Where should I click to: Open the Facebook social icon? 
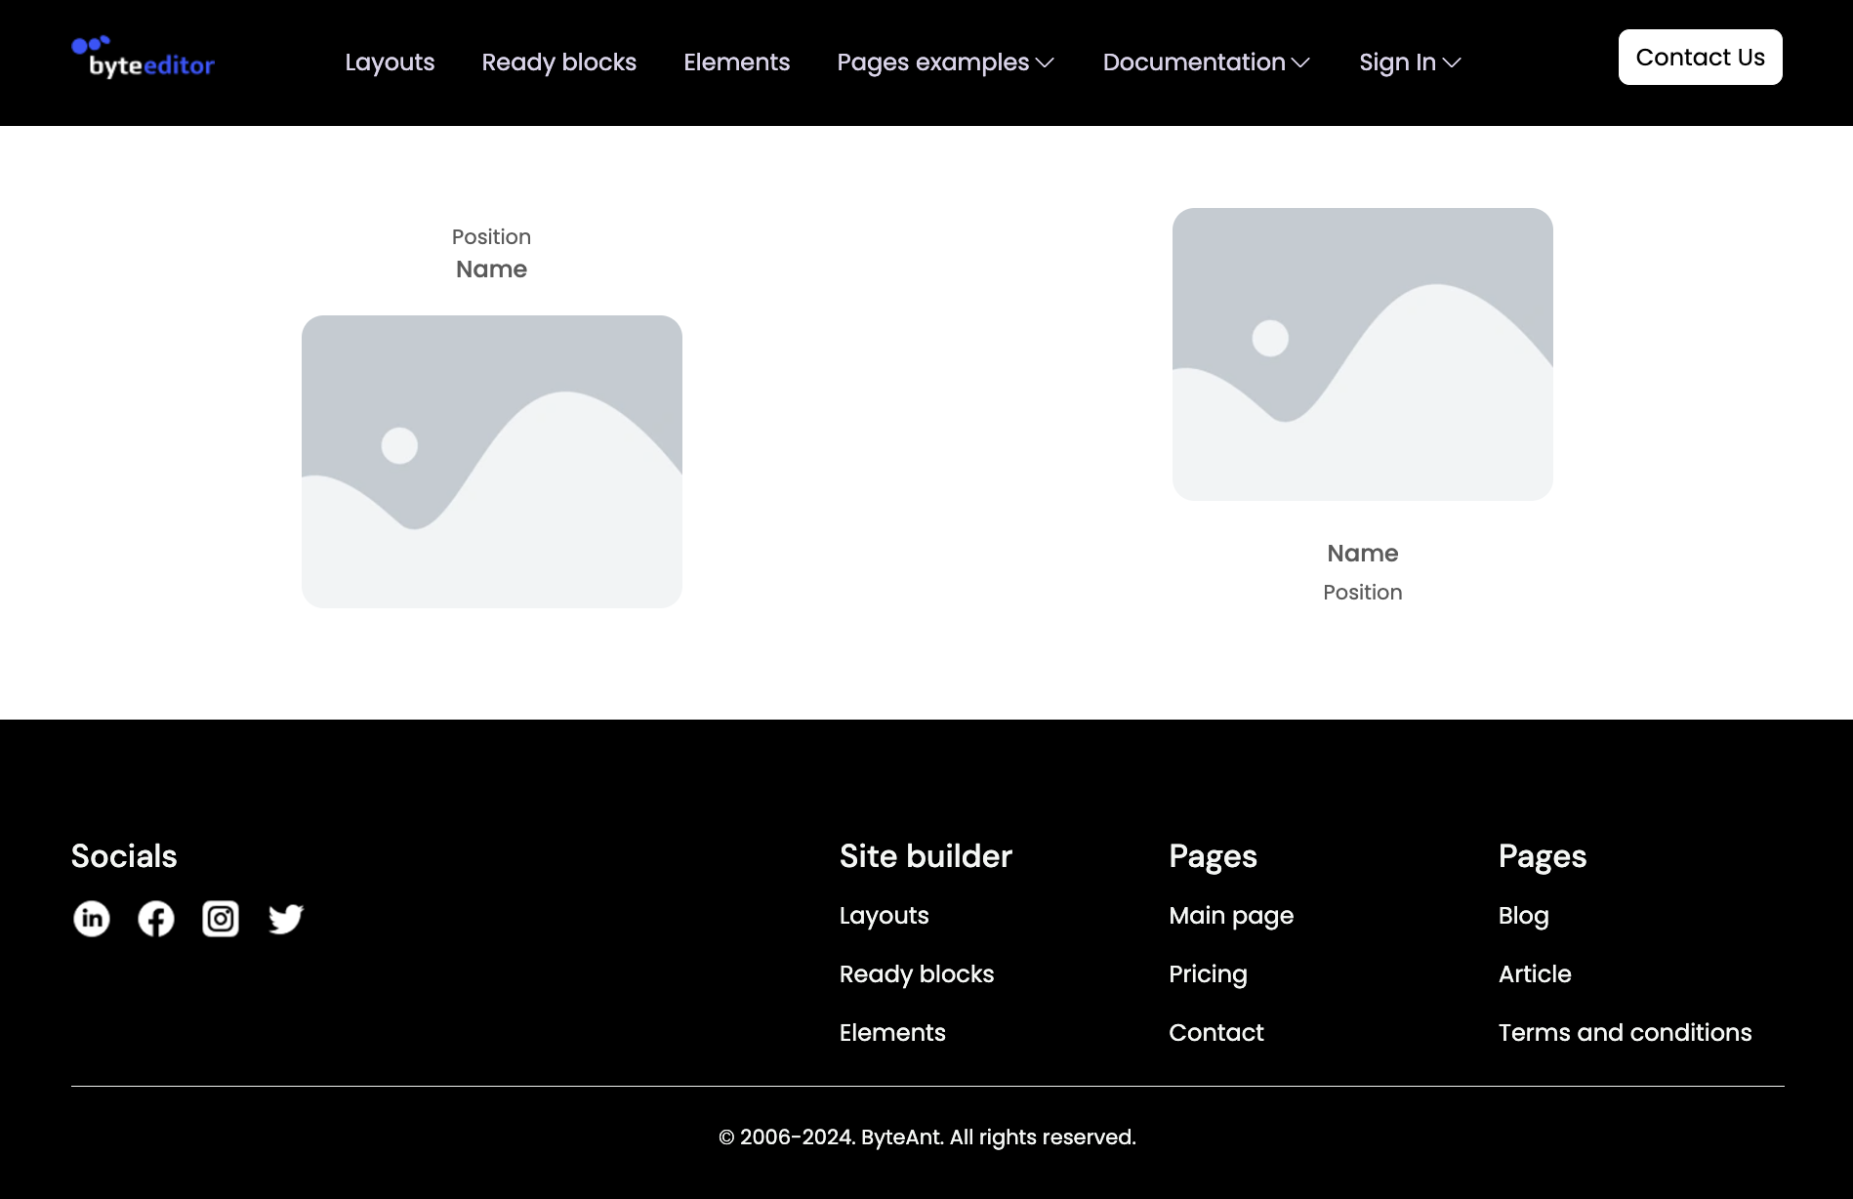click(156, 919)
